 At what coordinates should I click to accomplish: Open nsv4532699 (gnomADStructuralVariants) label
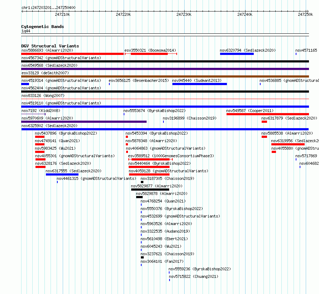click(x=180, y=216)
